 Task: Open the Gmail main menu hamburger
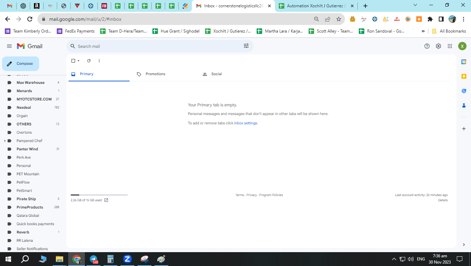9,46
